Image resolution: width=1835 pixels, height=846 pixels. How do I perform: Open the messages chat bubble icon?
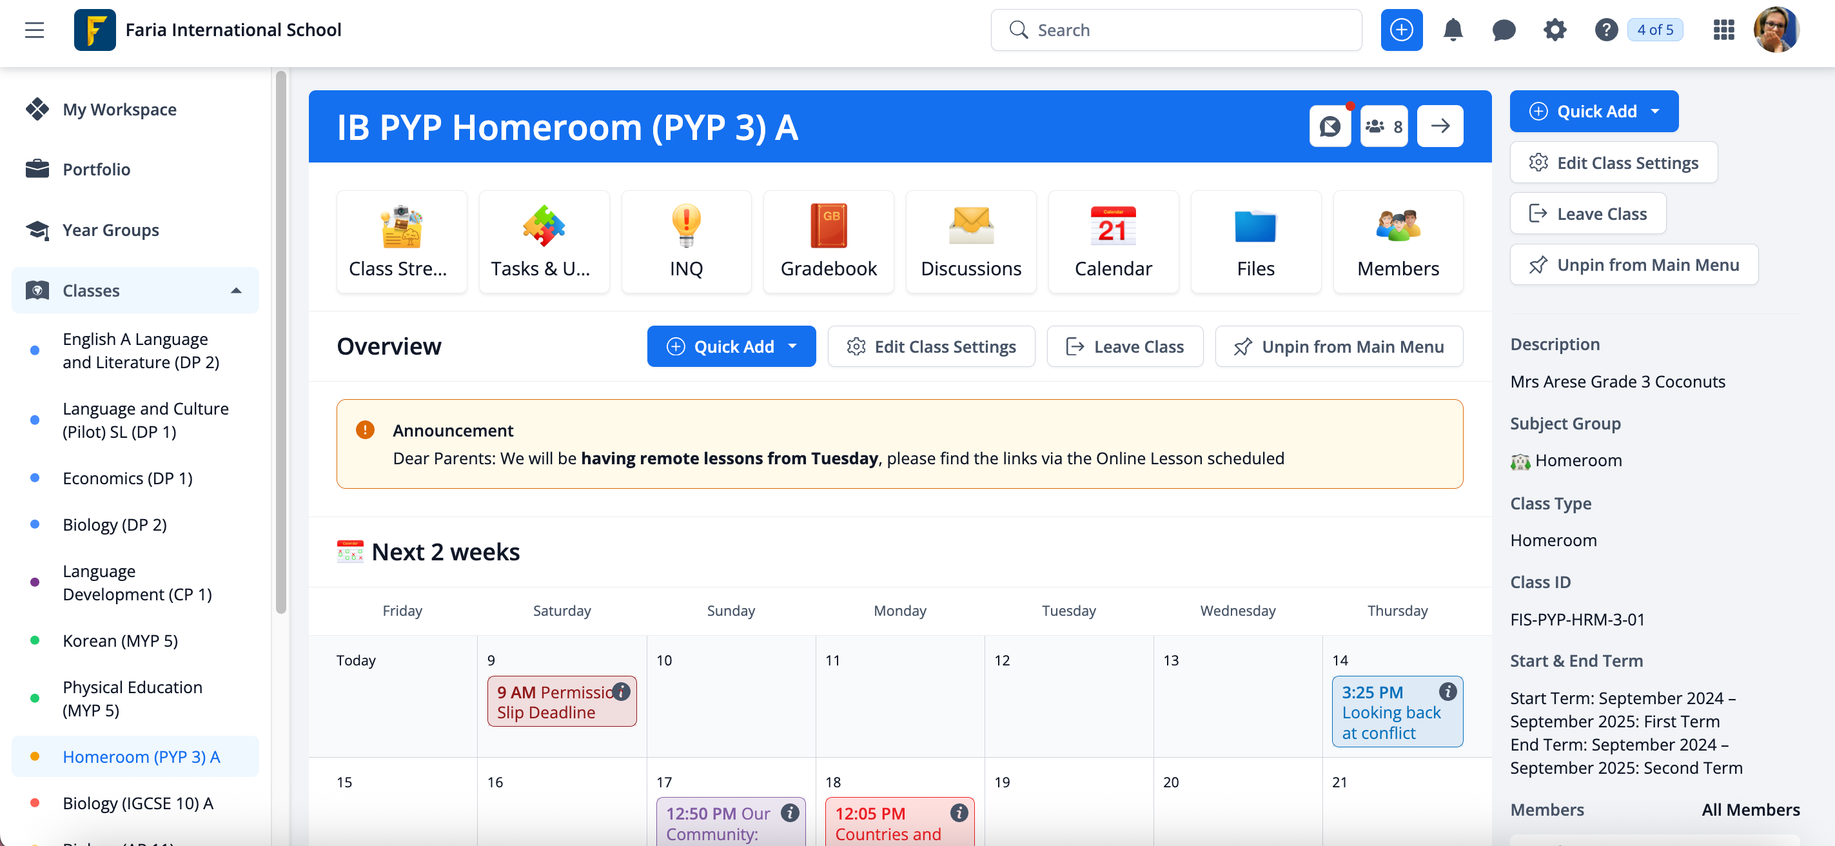coord(1503,30)
